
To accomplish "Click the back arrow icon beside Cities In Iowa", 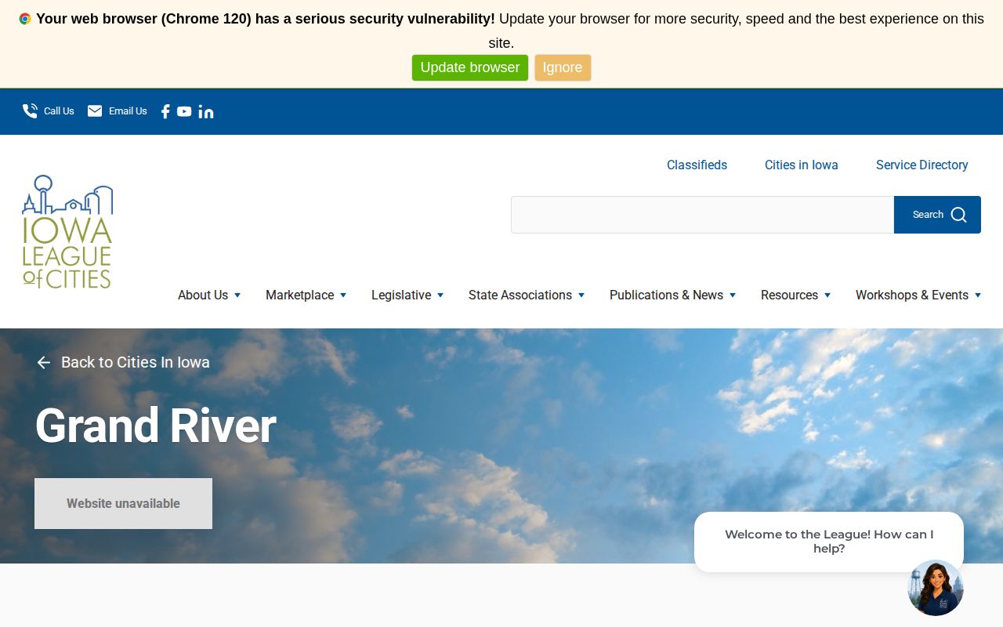I will coord(44,362).
